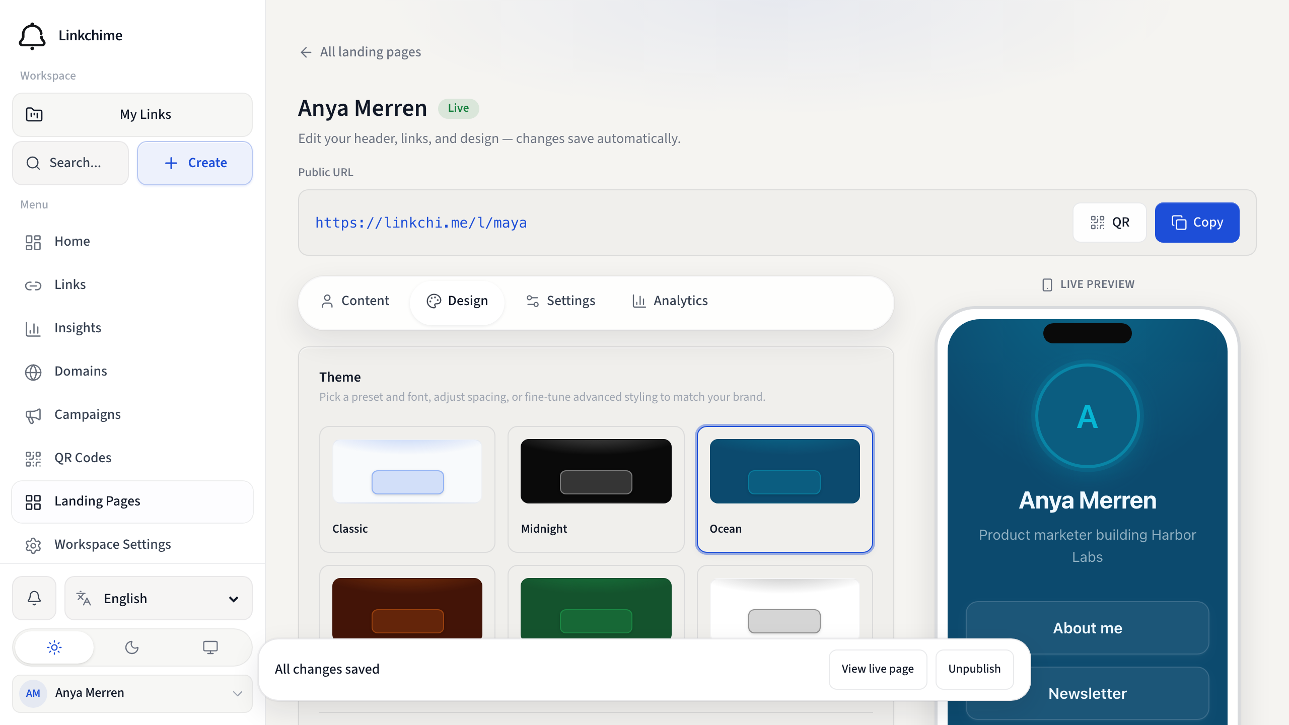Open Workspace Settings

132,544
